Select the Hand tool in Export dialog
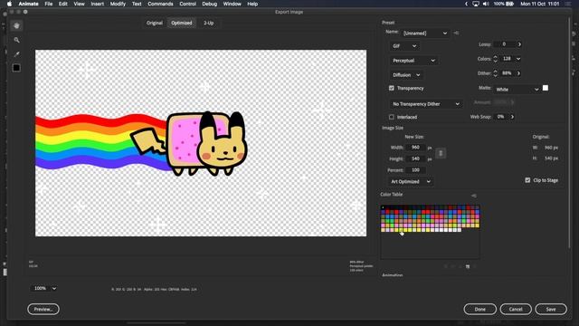The width and height of the screenshot is (579, 326). click(16, 25)
